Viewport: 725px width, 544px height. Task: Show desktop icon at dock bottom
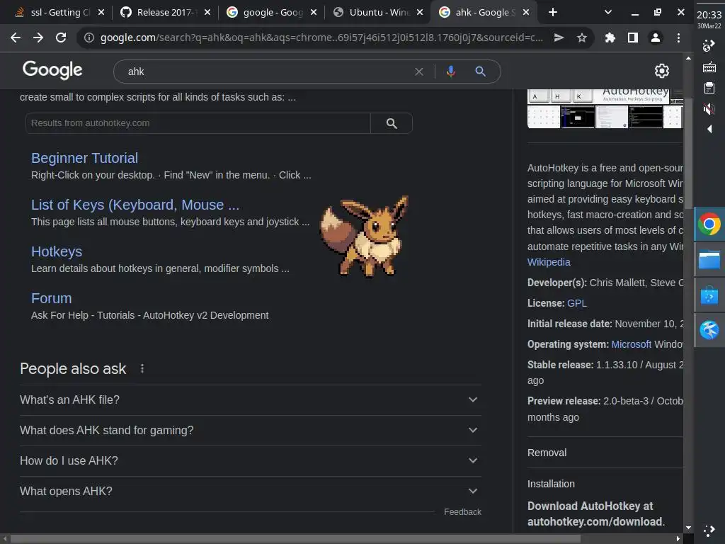pyautogui.click(x=709, y=530)
